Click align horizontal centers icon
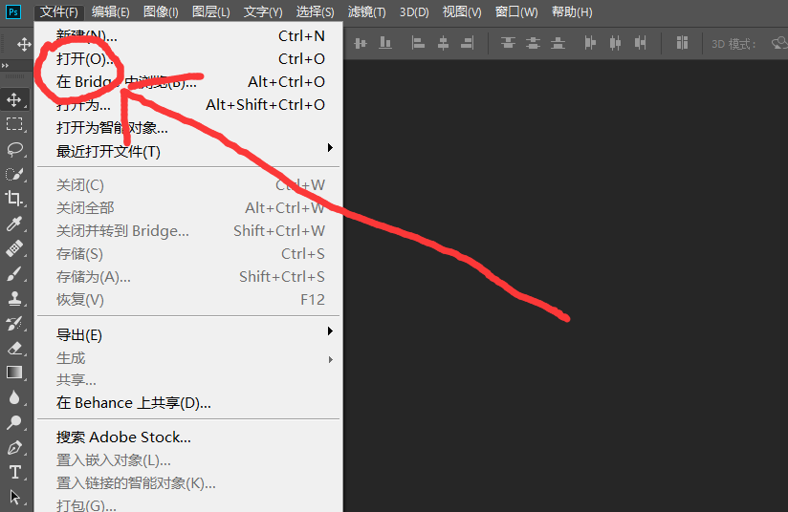This screenshot has width=788, height=512. coord(443,44)
